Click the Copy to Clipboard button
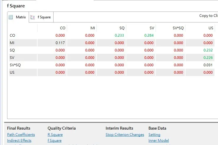 click(x=208, y=16)
